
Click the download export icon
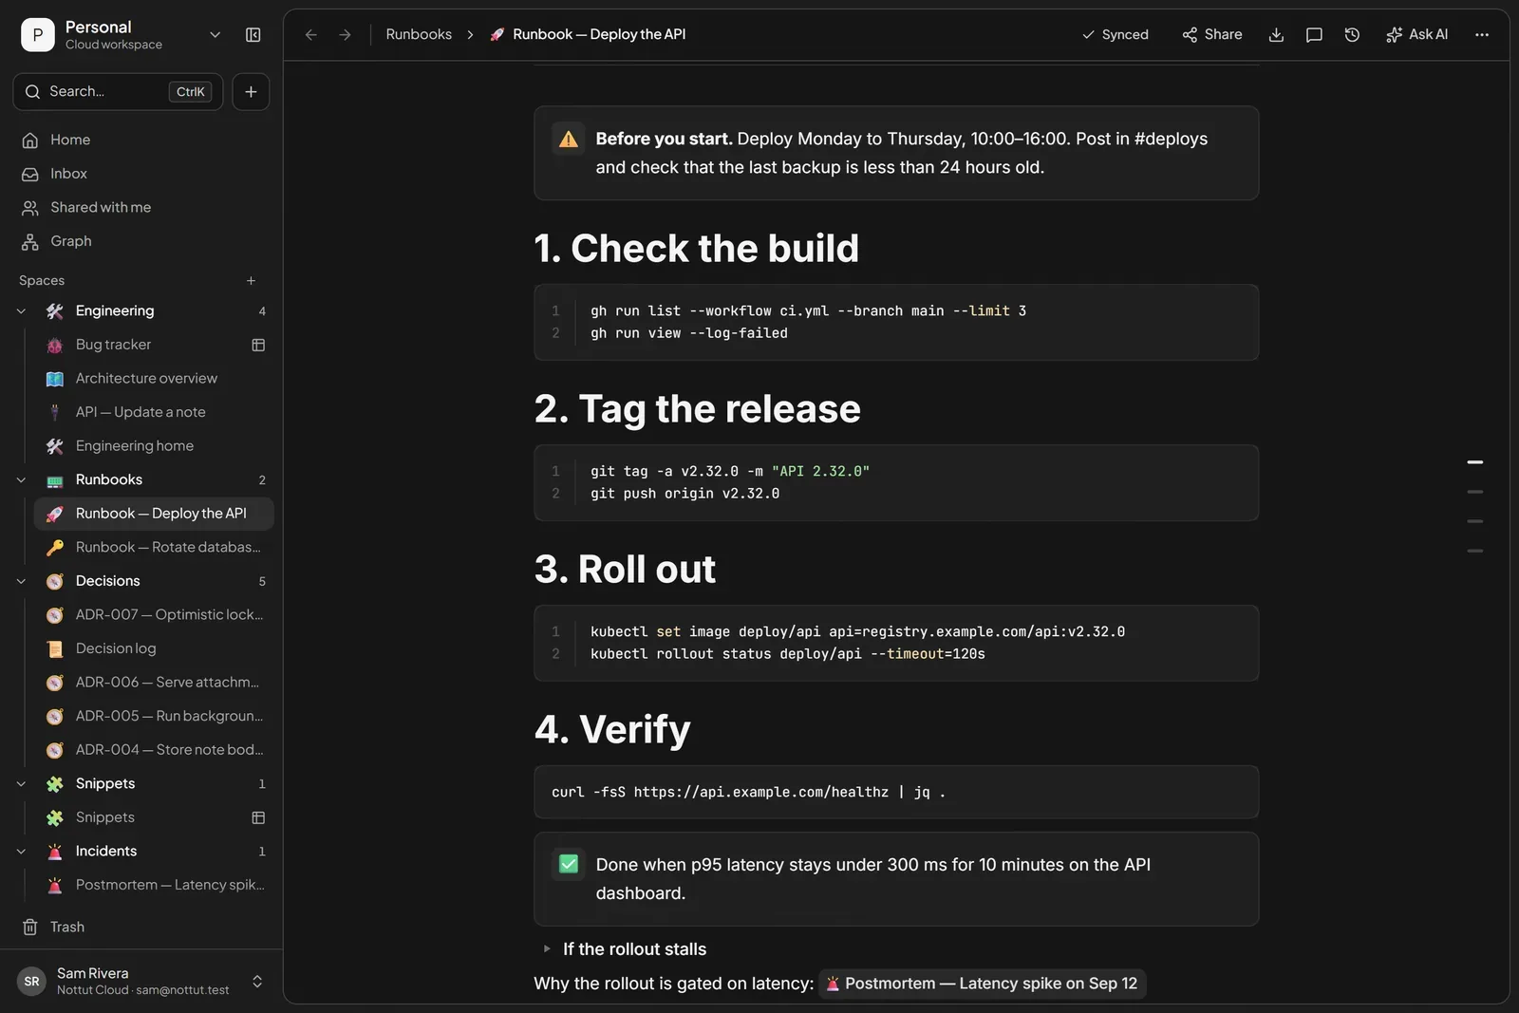coord(1276,35)
